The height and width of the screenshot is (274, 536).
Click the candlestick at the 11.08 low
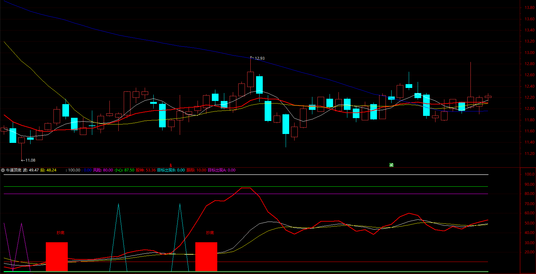(x=21, y=140)
